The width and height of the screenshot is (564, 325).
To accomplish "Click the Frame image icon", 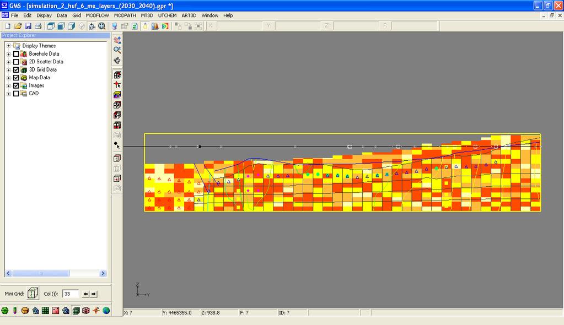I will 92,26.
